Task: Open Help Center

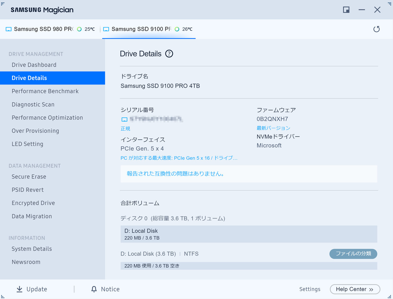Action: coord(355,289)
